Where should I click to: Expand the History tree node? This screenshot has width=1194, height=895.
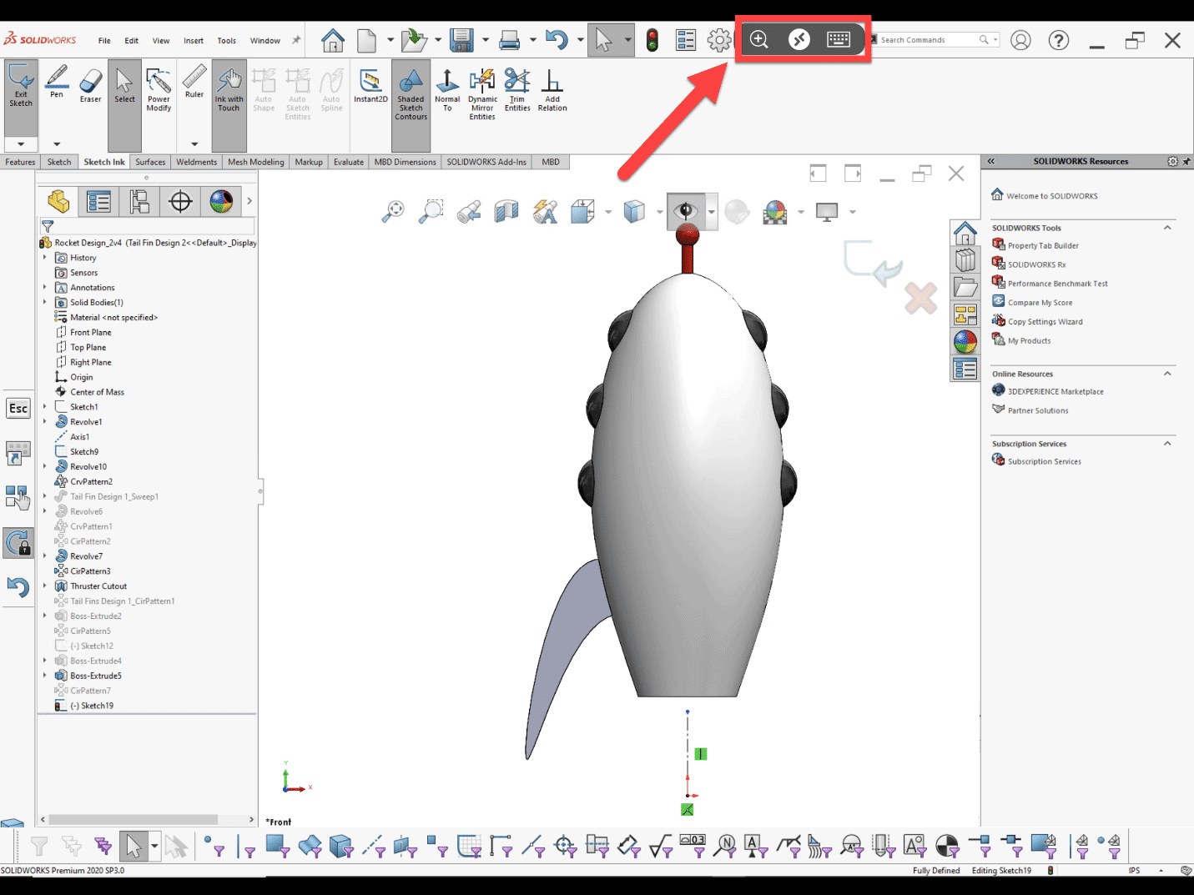pos(45,258)
